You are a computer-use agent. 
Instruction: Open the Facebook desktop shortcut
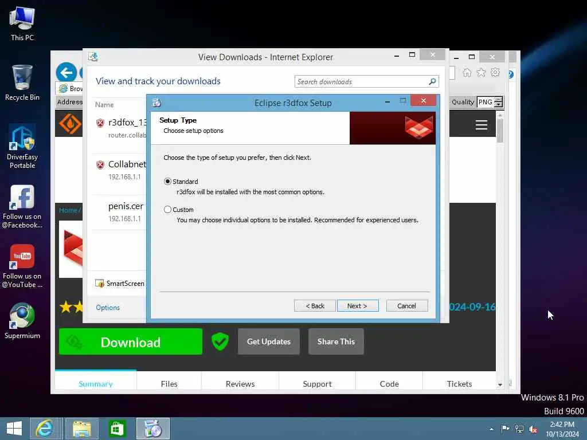(22, 206)
